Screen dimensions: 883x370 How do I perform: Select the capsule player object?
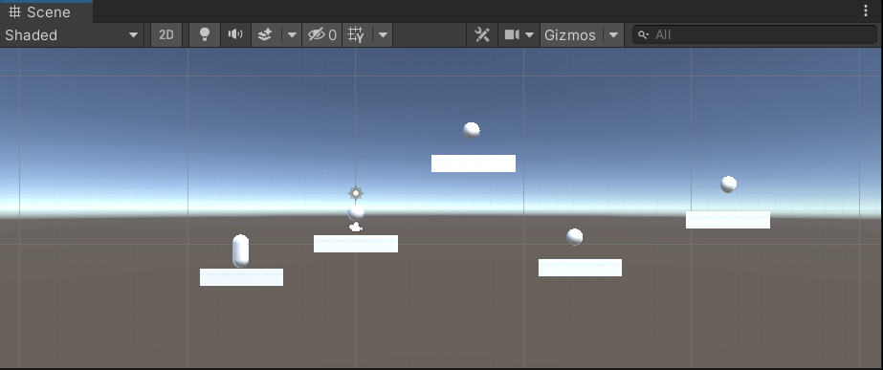tap(240, 250)
